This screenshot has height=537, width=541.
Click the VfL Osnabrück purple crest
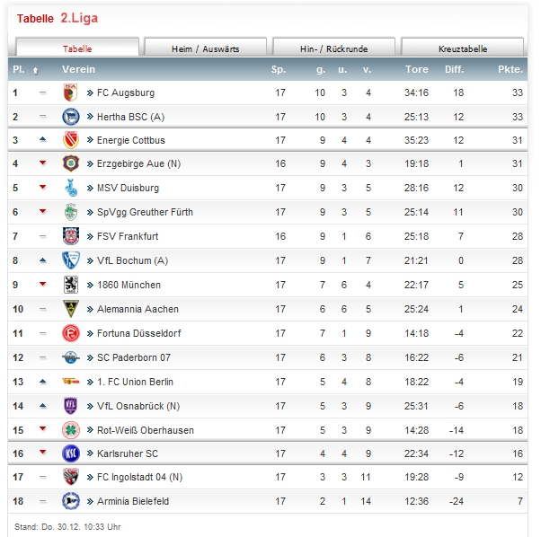coord(70,406)
